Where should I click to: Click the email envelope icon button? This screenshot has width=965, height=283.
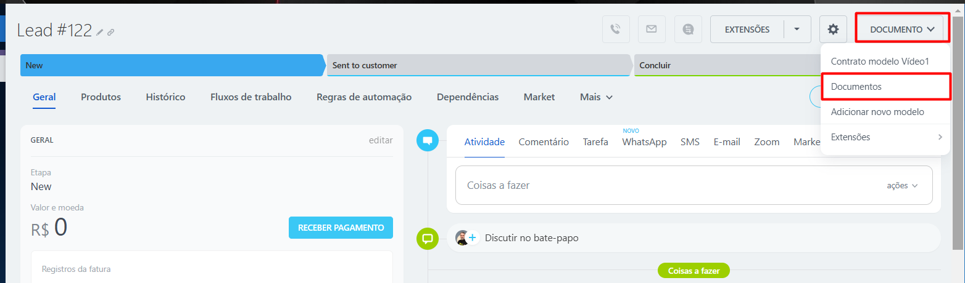pos(652,29)
